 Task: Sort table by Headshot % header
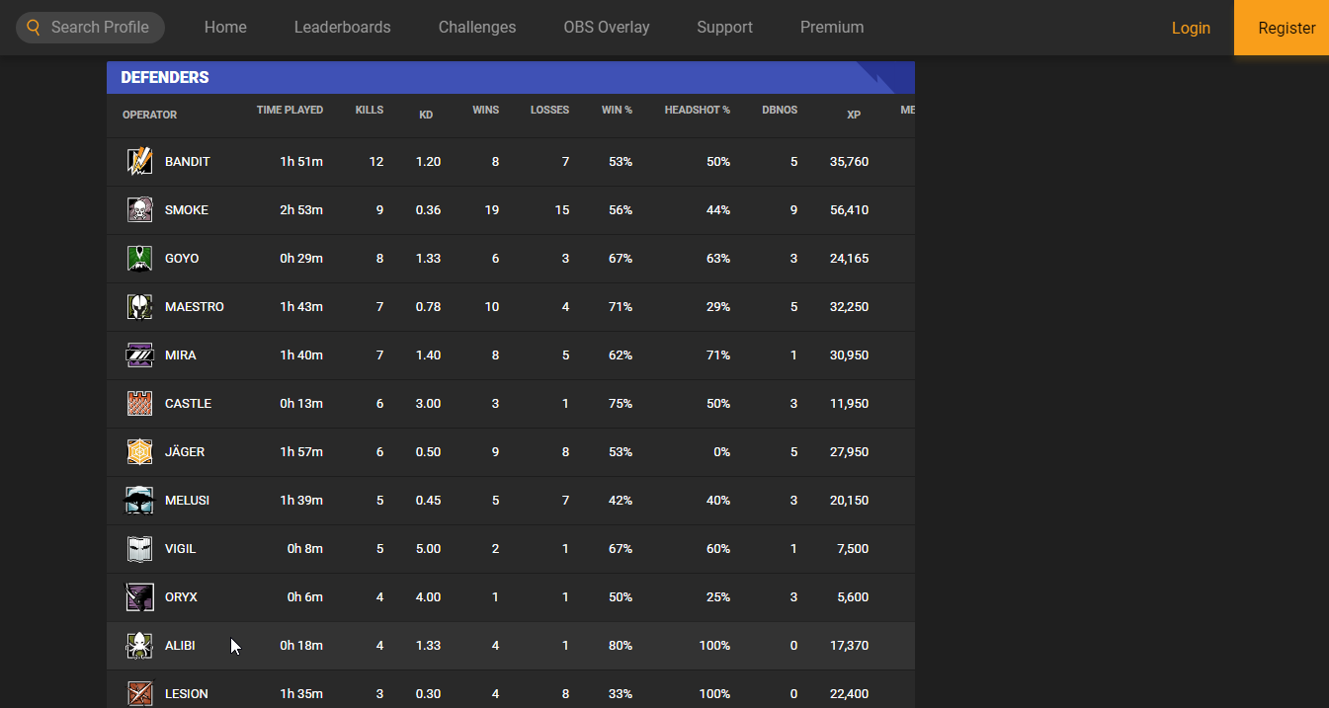(697, 110)
